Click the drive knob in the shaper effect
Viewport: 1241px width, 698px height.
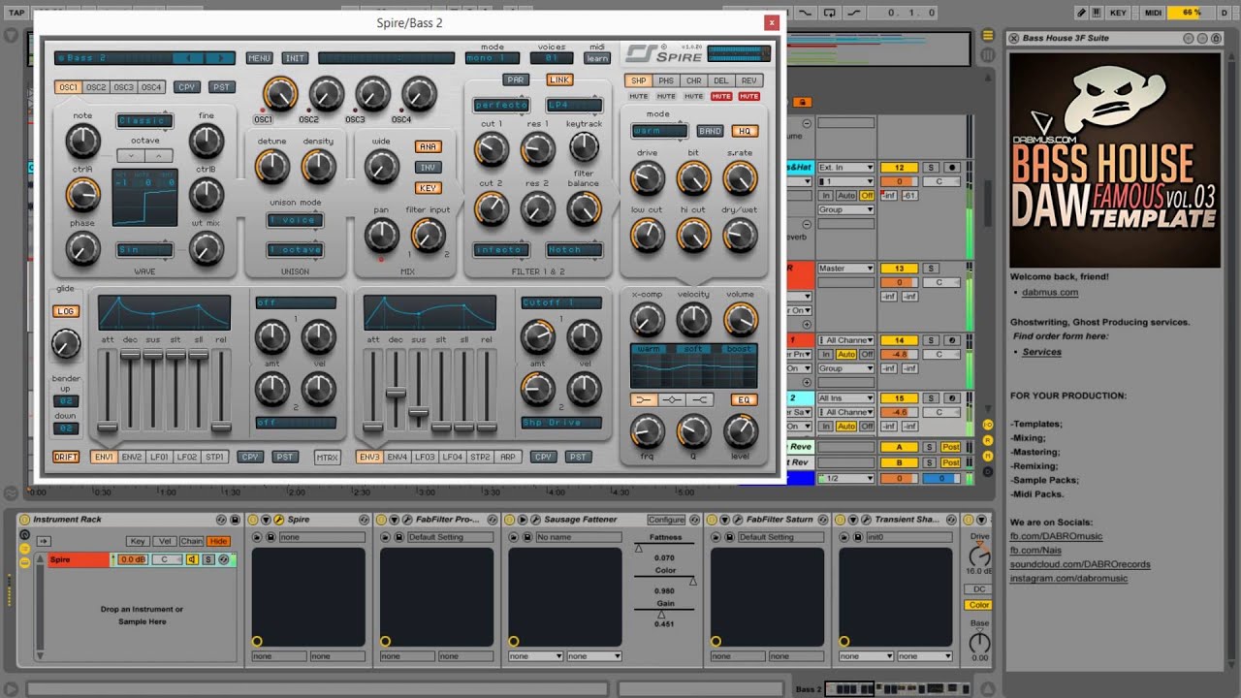pyautogui.click(x=647, y=177)
